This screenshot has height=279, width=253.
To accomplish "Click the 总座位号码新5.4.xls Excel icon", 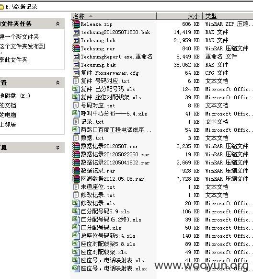I will [x=76, y=236].
